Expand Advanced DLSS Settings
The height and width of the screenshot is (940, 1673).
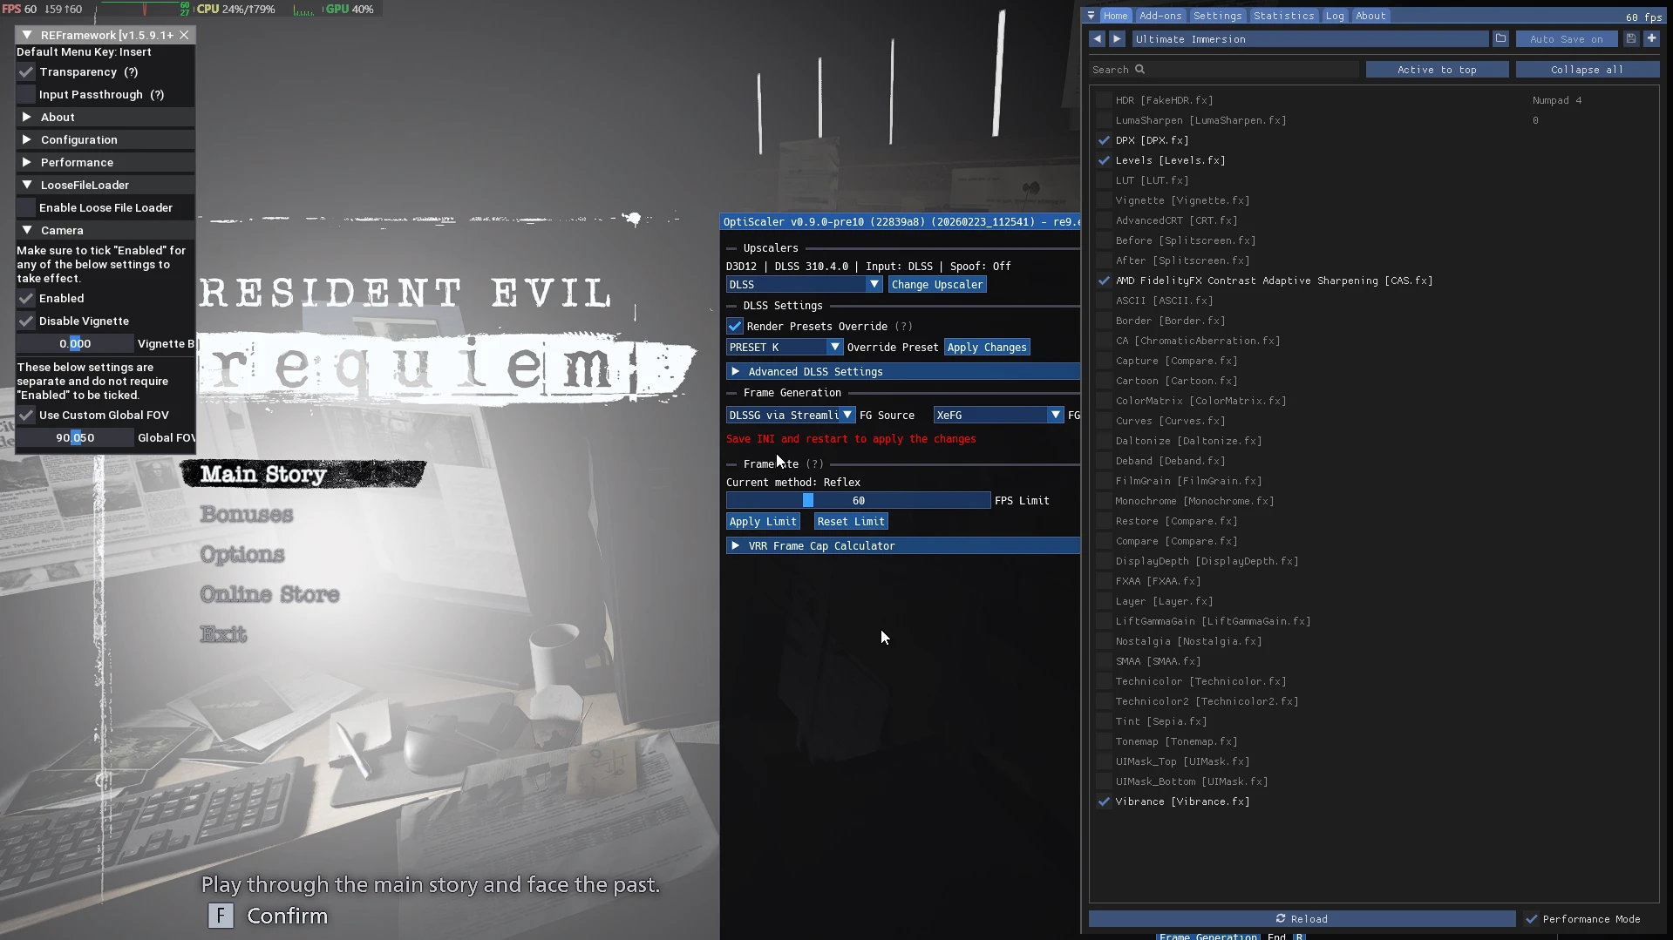point(903,372)
